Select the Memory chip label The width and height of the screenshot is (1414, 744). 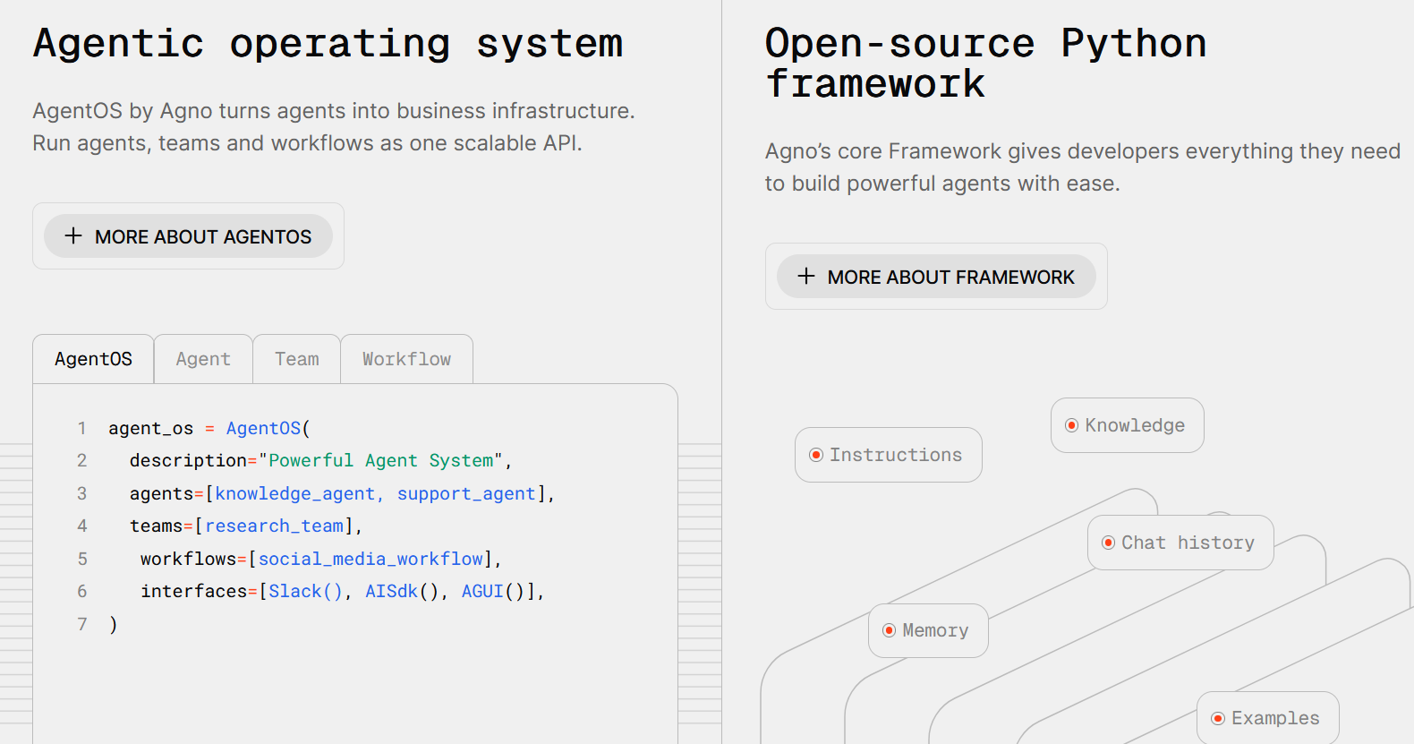pyautogui.click(x=935, y=630)
